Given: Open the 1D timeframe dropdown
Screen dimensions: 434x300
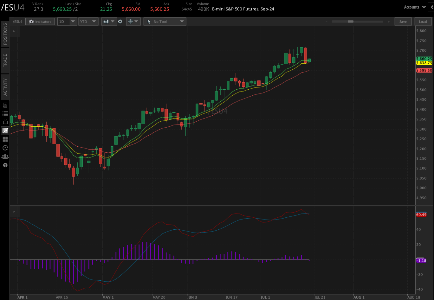Looking at the screenshot, I should pyautogui.click(x=67, y=21).
